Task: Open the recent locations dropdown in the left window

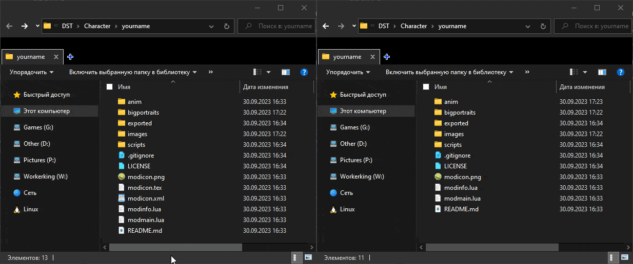Action: tap(37, 26)
